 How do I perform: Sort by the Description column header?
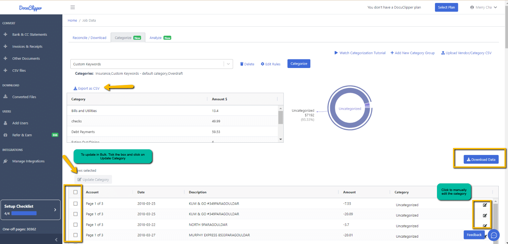tap(198, 192)
